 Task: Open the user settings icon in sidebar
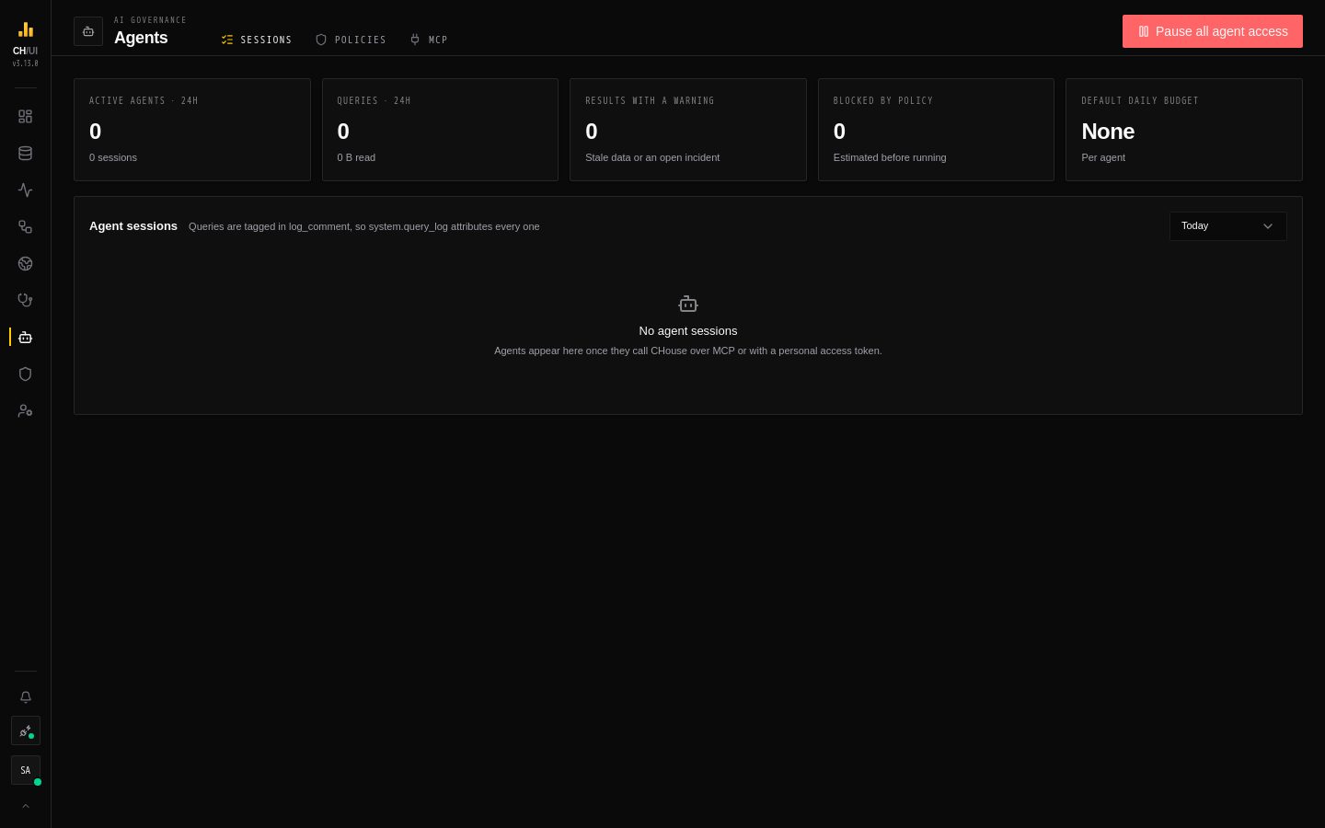tap(25, 411)
